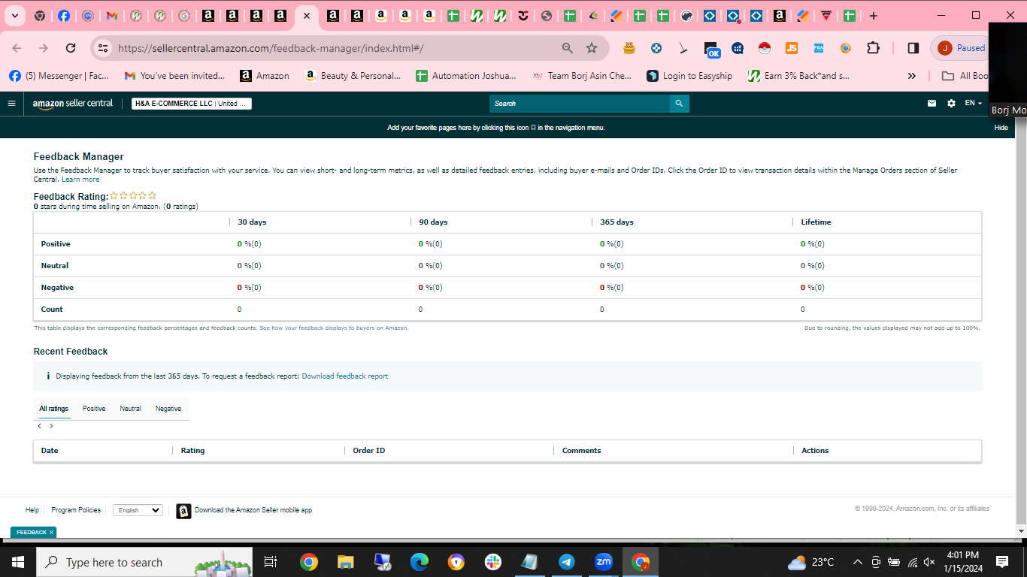Go to the previous feedback page arrow

(39, 426)
